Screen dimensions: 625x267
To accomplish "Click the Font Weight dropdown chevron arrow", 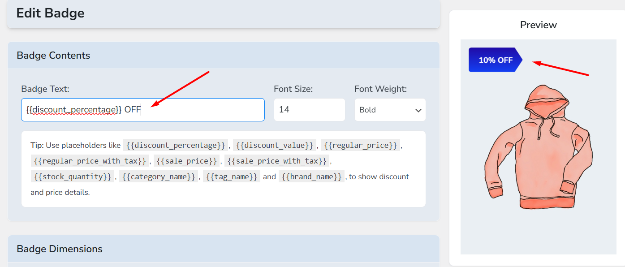I will [x=418, y=110].
